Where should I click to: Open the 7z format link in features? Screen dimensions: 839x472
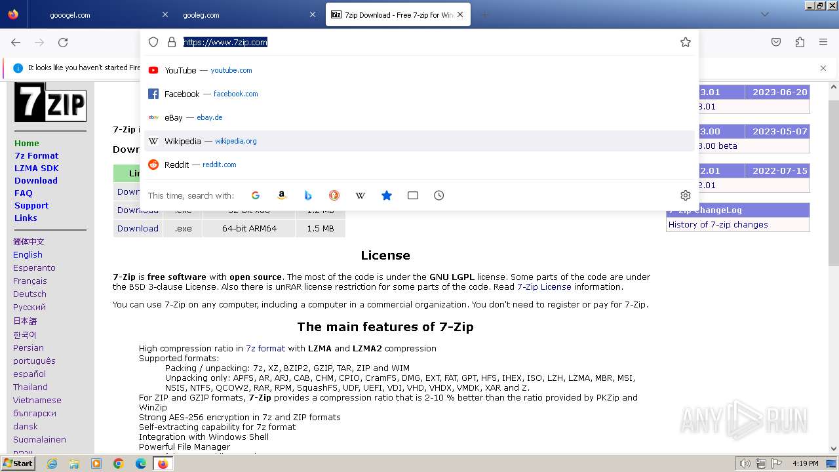265,348
